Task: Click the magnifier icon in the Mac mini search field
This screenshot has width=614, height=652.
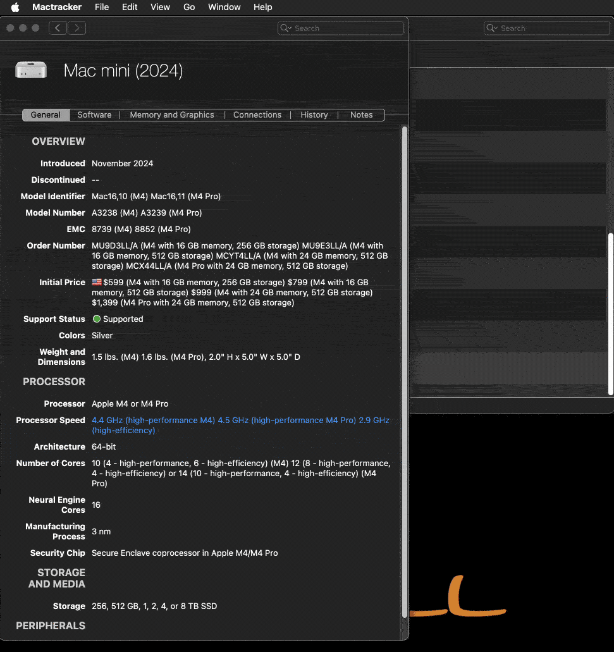Action: [x=285, y=28]
